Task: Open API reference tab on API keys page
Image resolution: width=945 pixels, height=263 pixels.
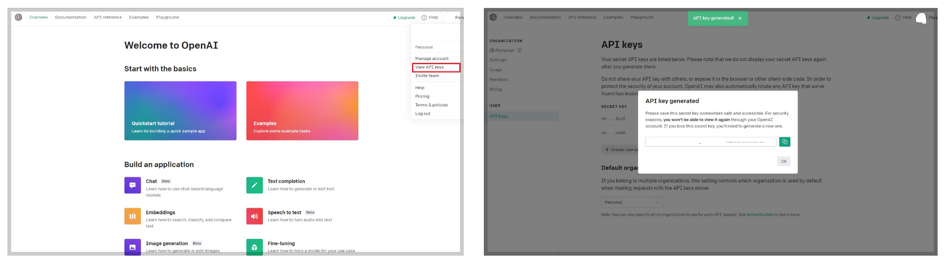Action: (582, 17)
